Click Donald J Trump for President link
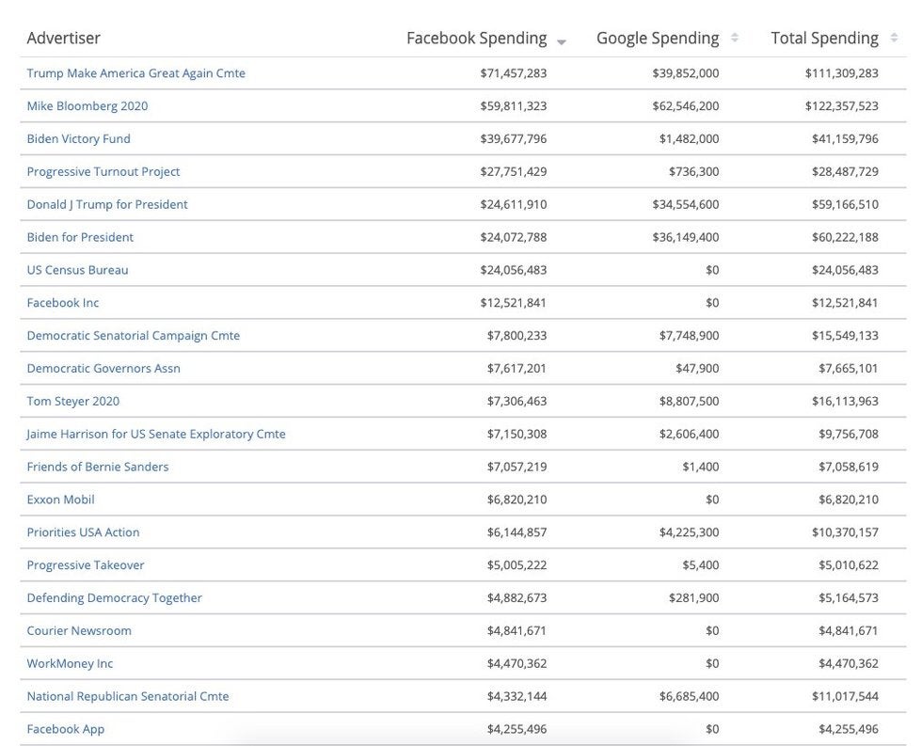922x746 pixels. (107, 205)
